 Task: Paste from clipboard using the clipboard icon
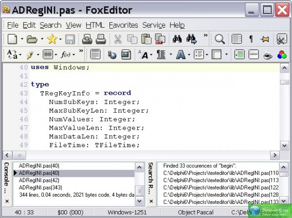click(x=146, y=39)
